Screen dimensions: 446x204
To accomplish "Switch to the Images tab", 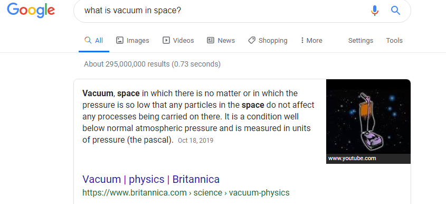I will click(x=132, y=41).
